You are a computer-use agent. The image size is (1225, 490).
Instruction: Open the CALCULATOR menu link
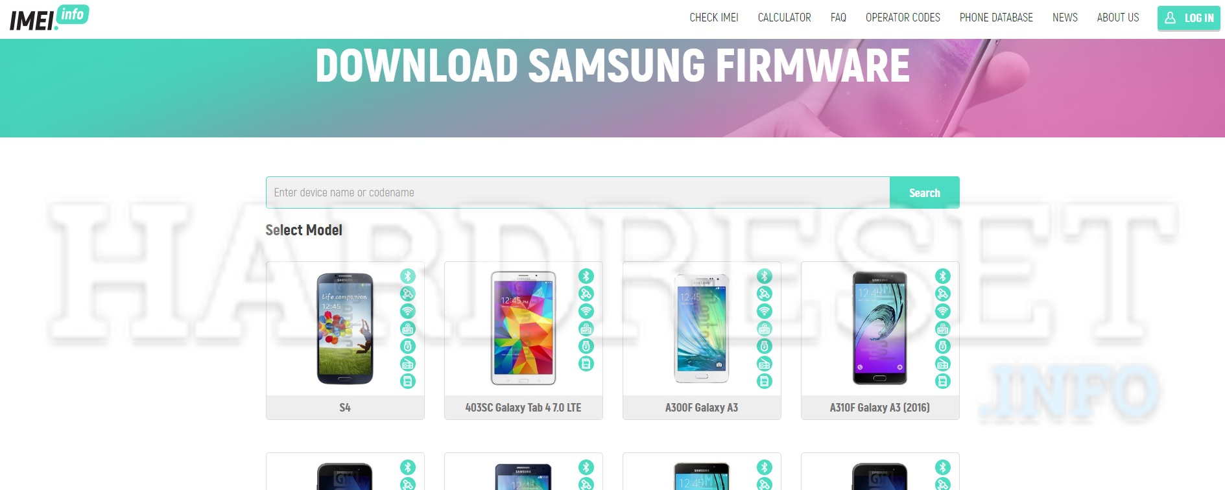(785, 17)
